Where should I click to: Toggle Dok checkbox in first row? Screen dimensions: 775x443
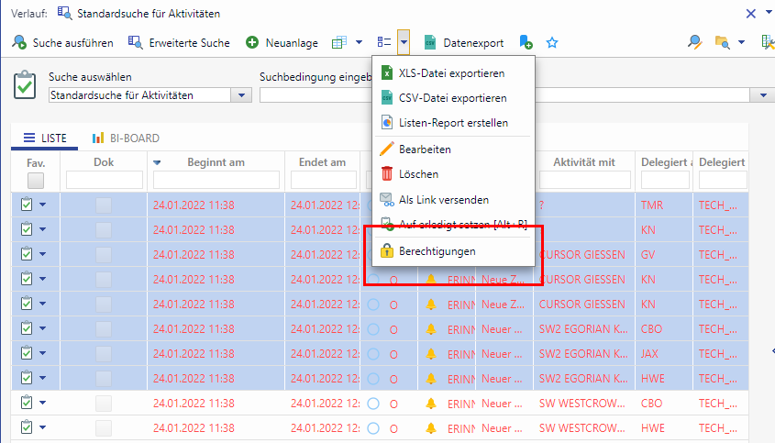click(x=104, y=205)
